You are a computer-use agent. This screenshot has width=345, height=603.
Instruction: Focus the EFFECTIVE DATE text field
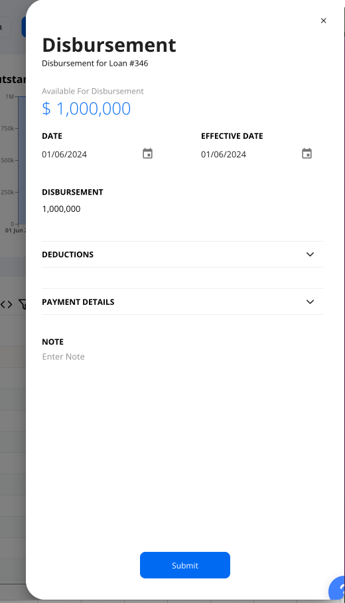click(250, 154)
